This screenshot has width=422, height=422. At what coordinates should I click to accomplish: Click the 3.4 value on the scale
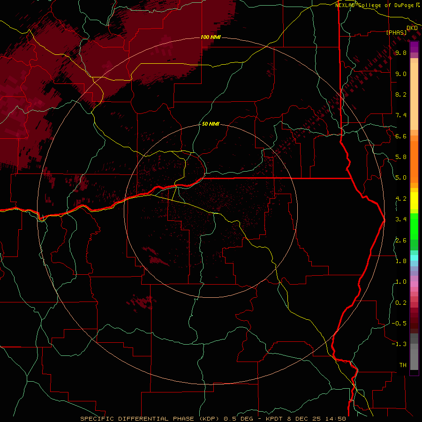pyautogui.click(x=401, y=219)
